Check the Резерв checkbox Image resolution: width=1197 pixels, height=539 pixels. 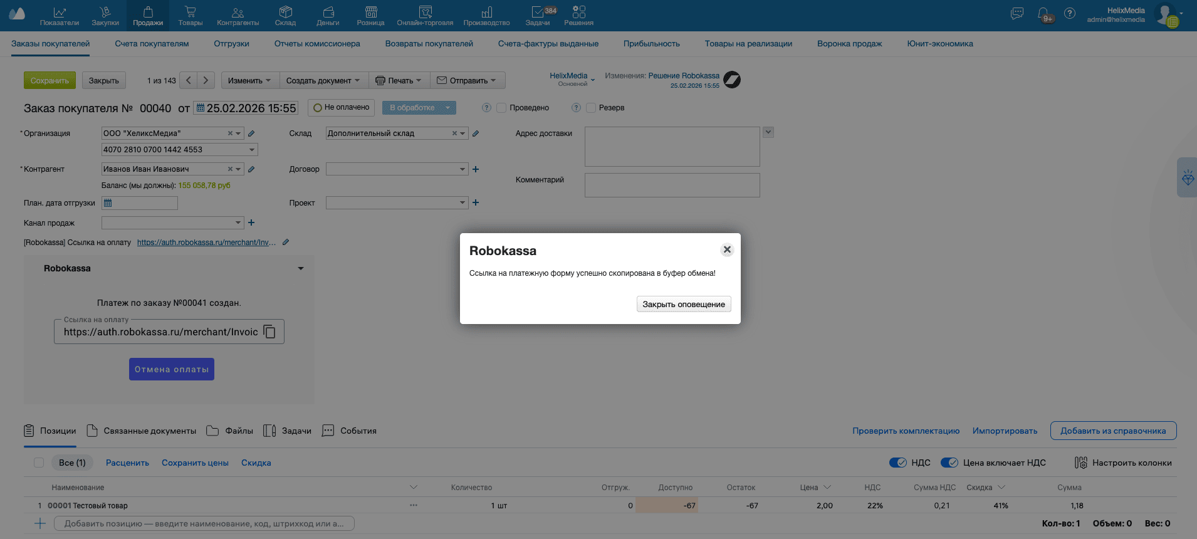pyautogui.click(x=590, y=108)
